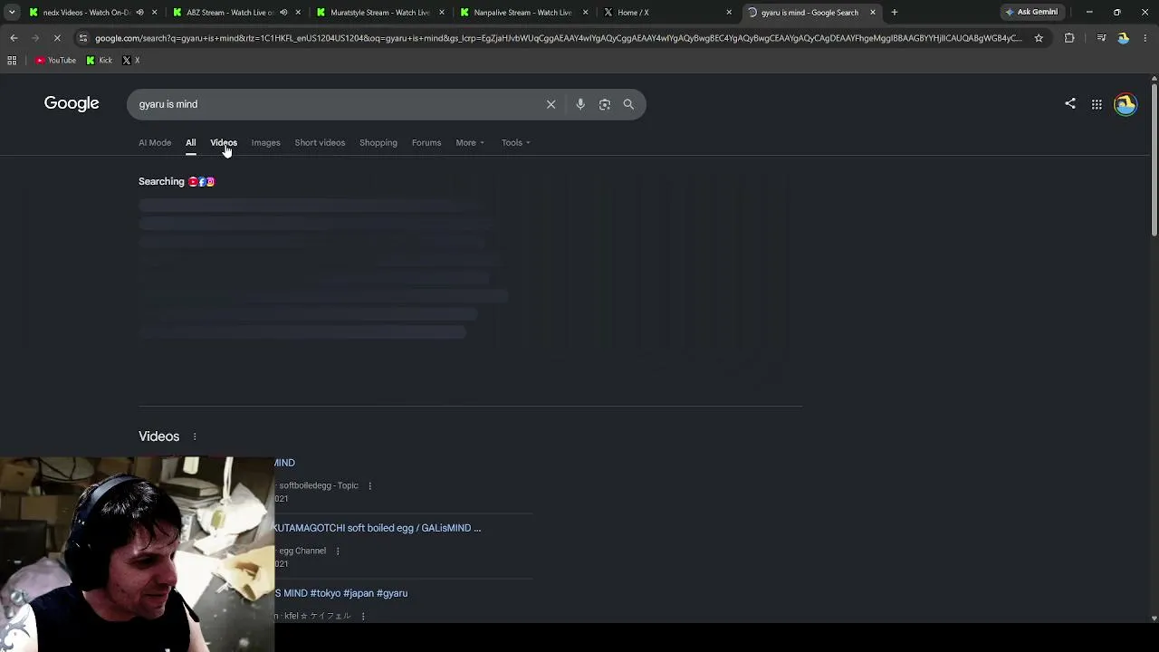The width and height of the screenshot is (1159, 652).
Task: Open Videos section more options menu
Action: coord(195,436)
